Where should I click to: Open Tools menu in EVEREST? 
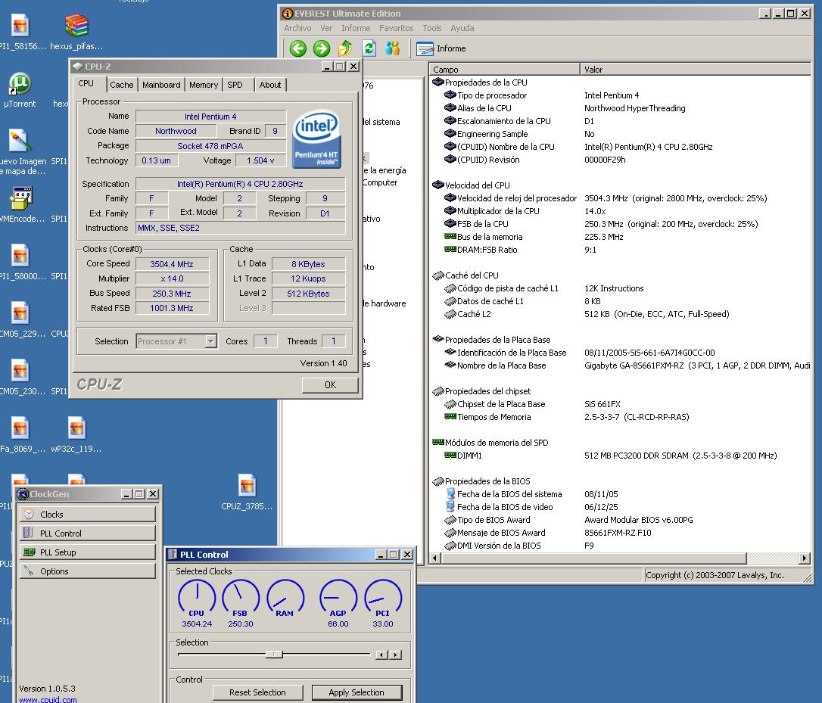point(432,28)
